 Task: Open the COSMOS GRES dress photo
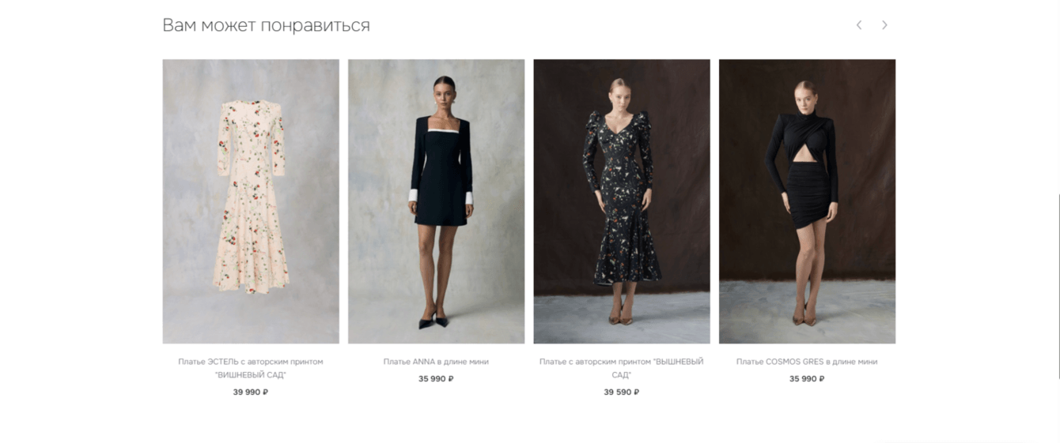tap(807, 201)
